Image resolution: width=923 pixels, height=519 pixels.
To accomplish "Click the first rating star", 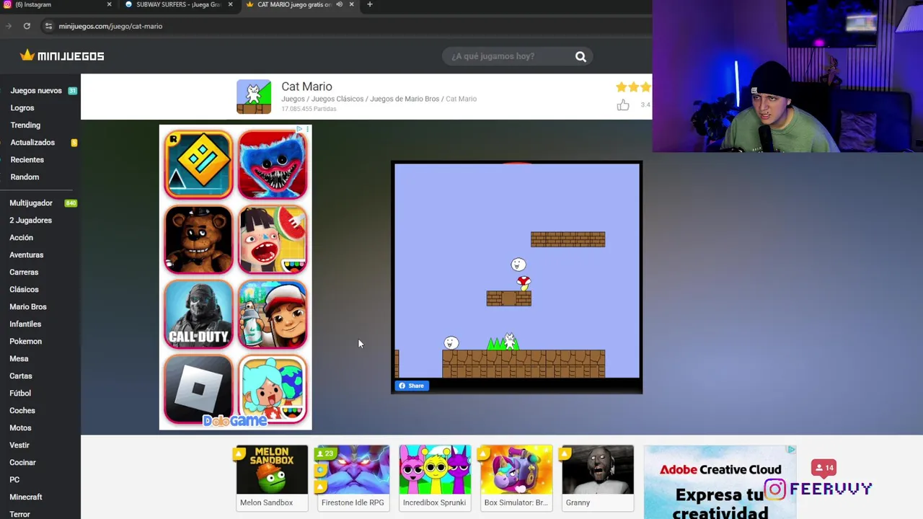I will (621, 87).
